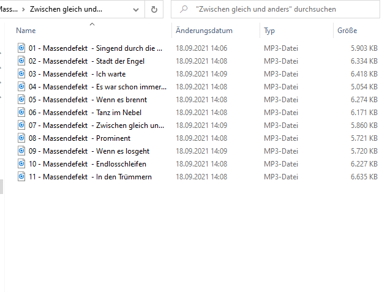Click MP3 icon of "Tanz im Nebel" track
Viewport: 382px width, 292px height.
point(21,112)
